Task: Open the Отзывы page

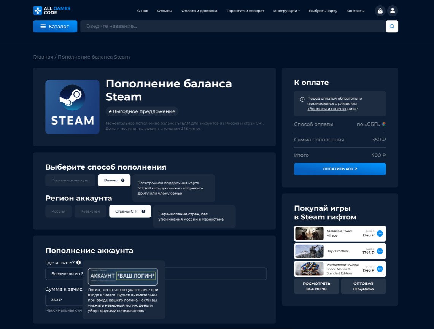Action: (x=165, y=11)
